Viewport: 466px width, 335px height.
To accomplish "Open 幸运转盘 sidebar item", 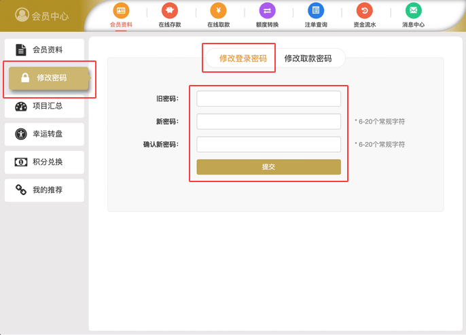I will point(45,134).
